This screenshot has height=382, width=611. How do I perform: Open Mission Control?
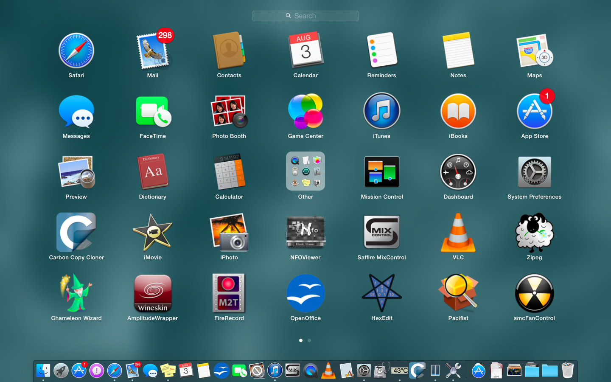click(x=382, y=172)
